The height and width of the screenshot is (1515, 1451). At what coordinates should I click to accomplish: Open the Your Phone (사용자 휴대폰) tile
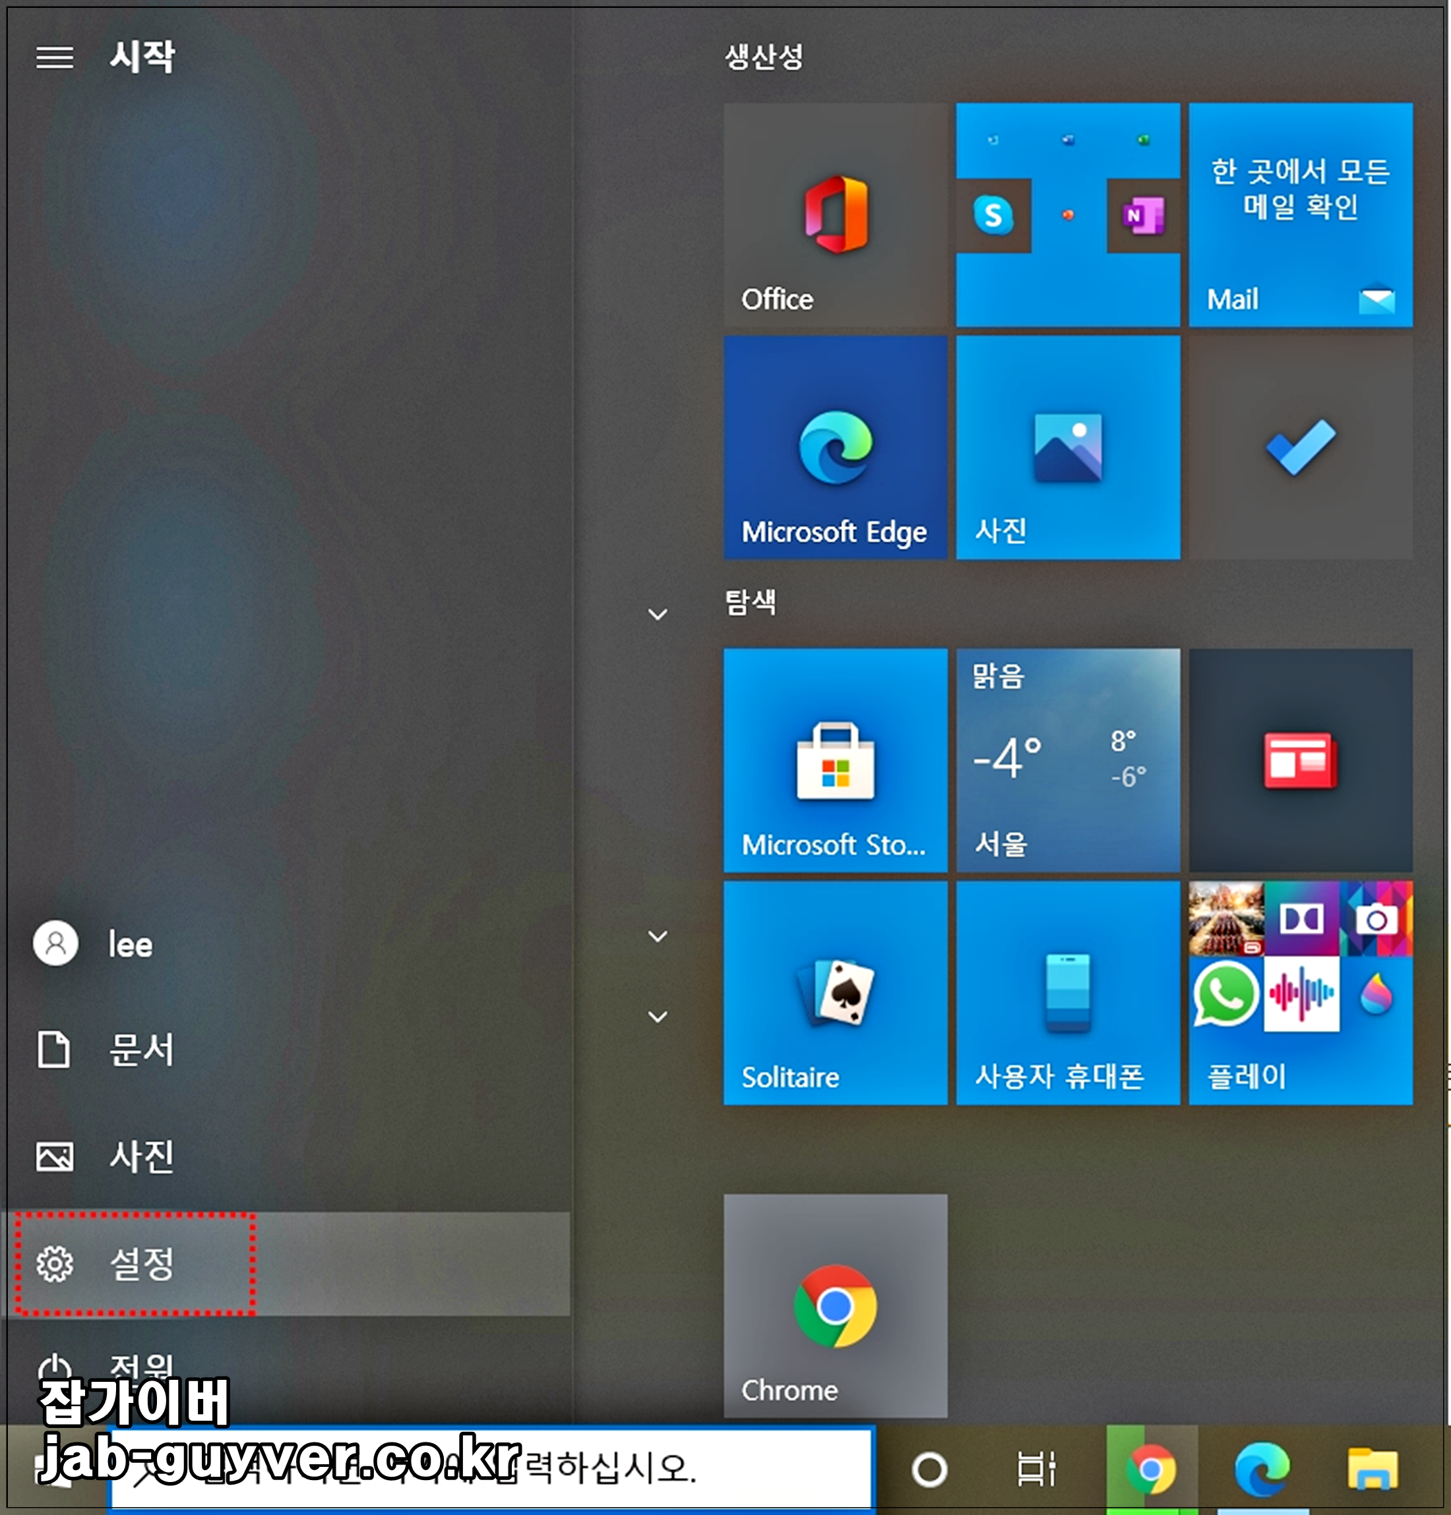[1067, 992]
